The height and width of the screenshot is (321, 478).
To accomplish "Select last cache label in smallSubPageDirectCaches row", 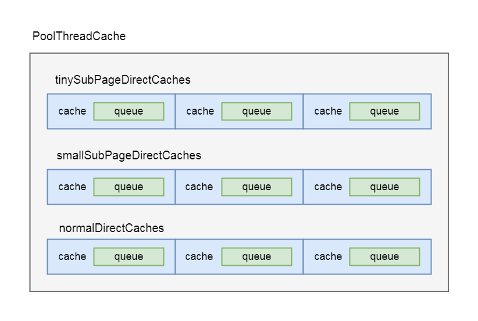I will click(328, 187).
